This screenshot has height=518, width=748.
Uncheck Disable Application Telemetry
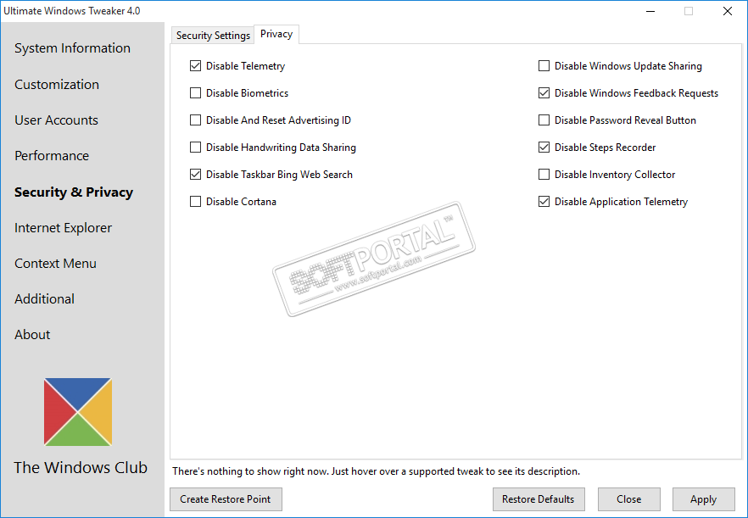click(x=544, y=202)
